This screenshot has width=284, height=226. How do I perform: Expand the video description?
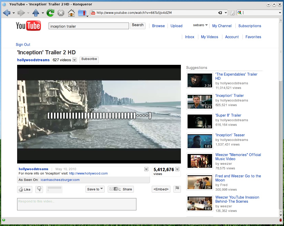tap(146, 169)
